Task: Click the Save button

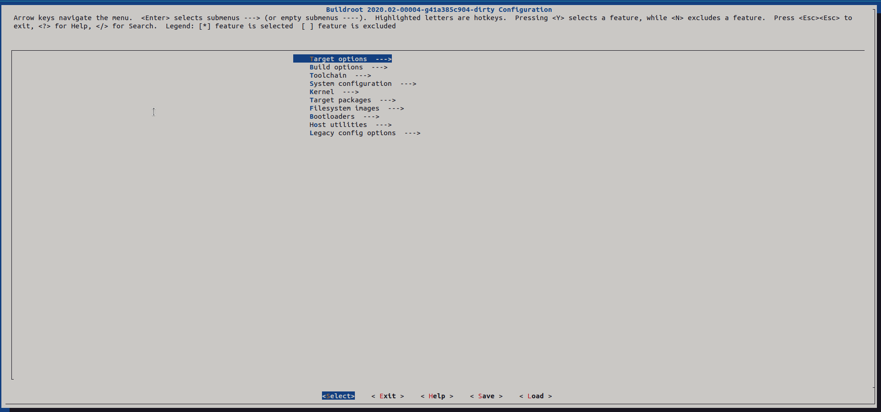Action: tap(486, 396)
